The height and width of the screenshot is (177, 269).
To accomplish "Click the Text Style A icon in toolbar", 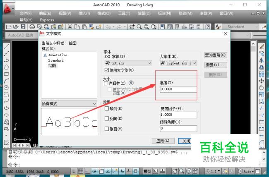I will 218,27.
